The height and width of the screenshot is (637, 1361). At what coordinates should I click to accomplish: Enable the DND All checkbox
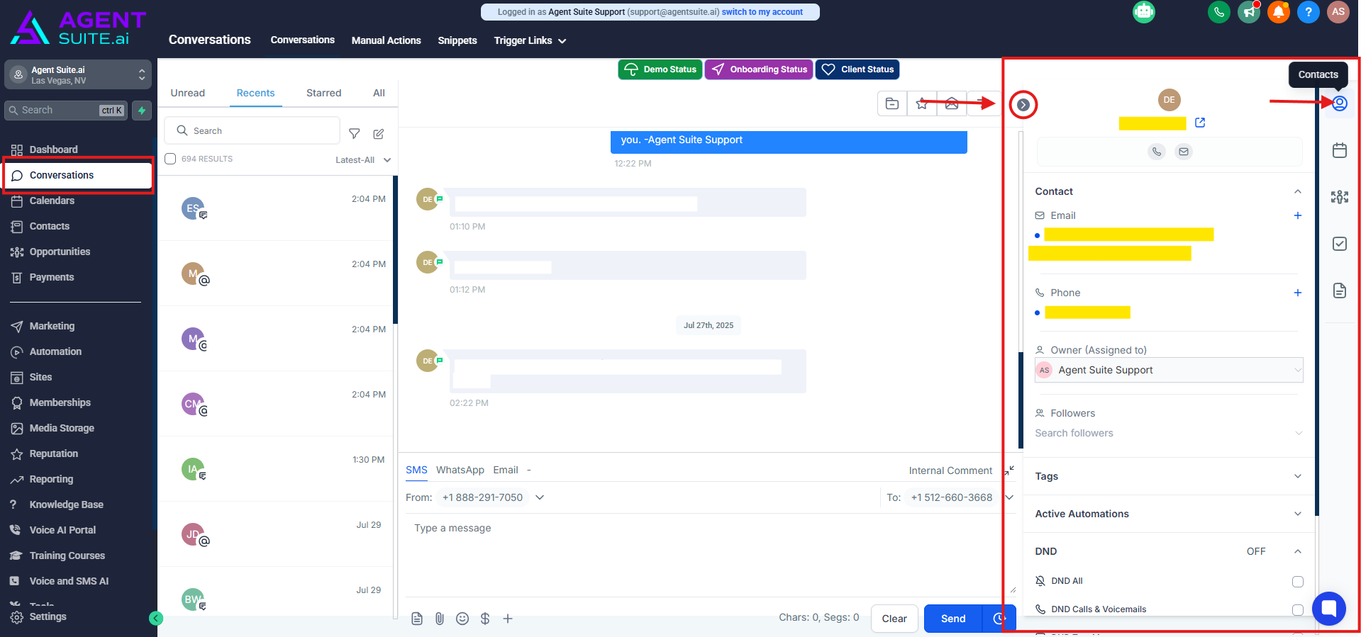1298,582
